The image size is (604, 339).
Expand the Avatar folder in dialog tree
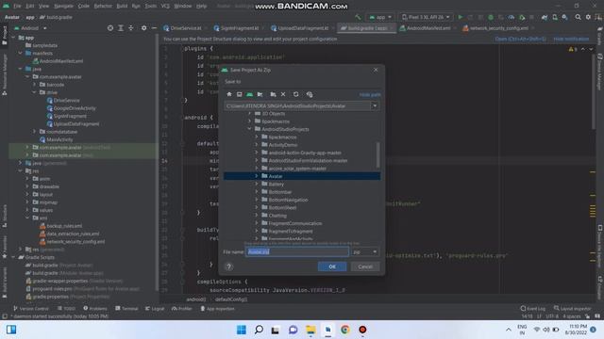point(257,176)
